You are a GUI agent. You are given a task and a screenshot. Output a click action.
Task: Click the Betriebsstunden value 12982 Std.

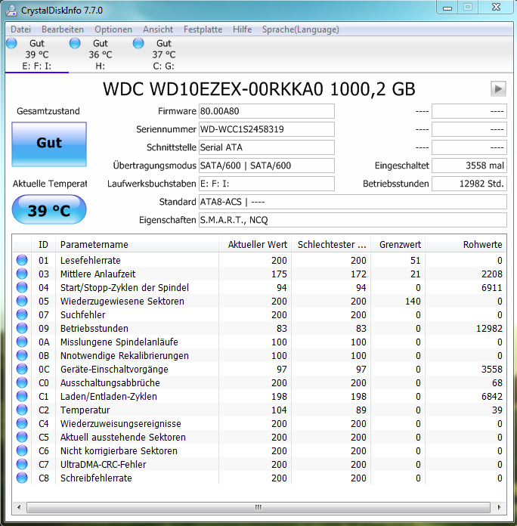(469, 184)
